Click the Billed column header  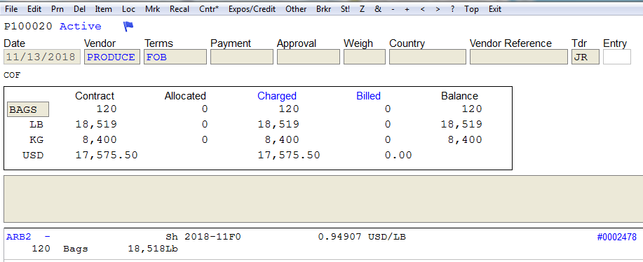click(368, 96)
